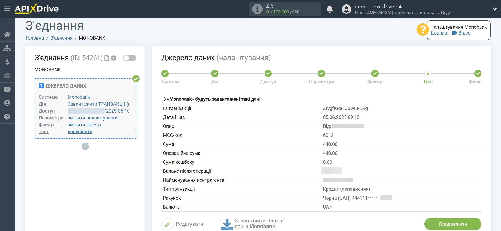Click the copy connection document icon

click(x=107, y=58)
